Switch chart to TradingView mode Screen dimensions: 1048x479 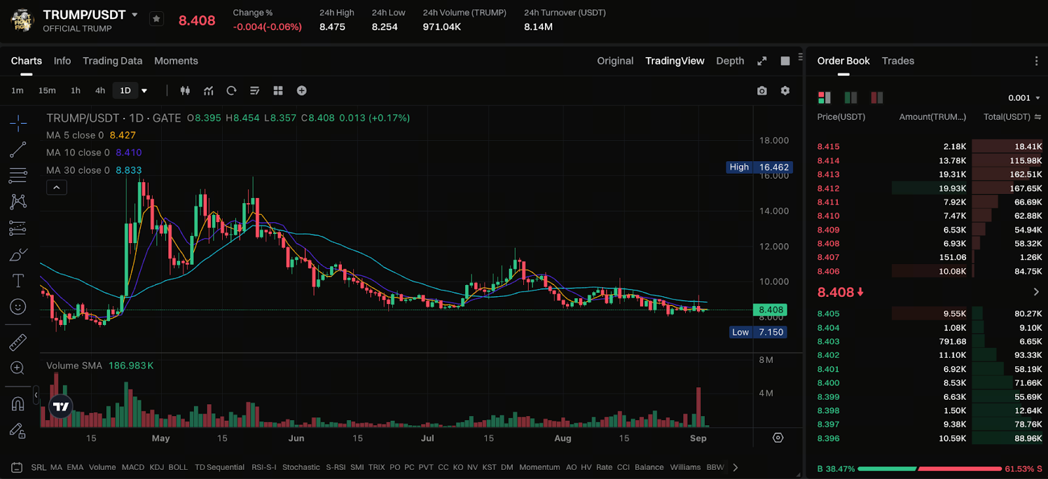675,61
